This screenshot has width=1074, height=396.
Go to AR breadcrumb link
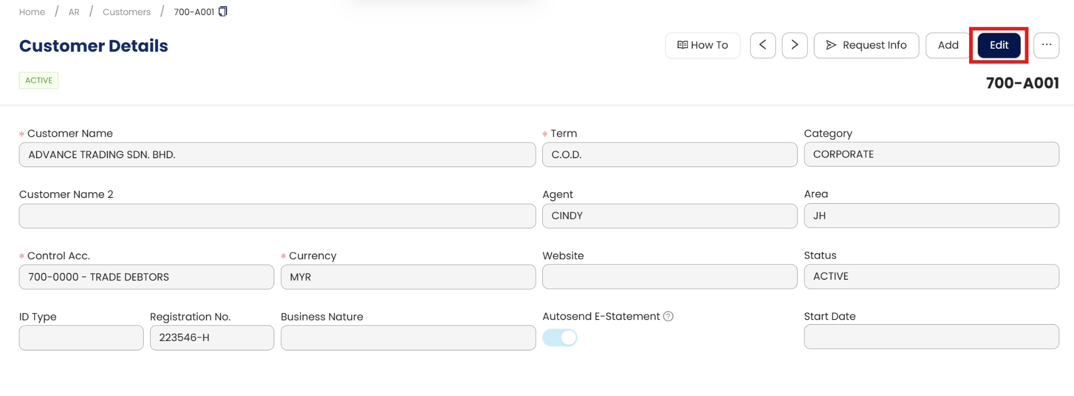point(74,12)
